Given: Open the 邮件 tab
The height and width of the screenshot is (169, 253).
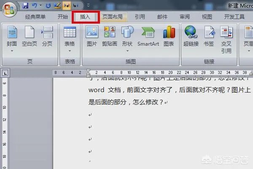Looking at the screenshot, I should point(162,16).
